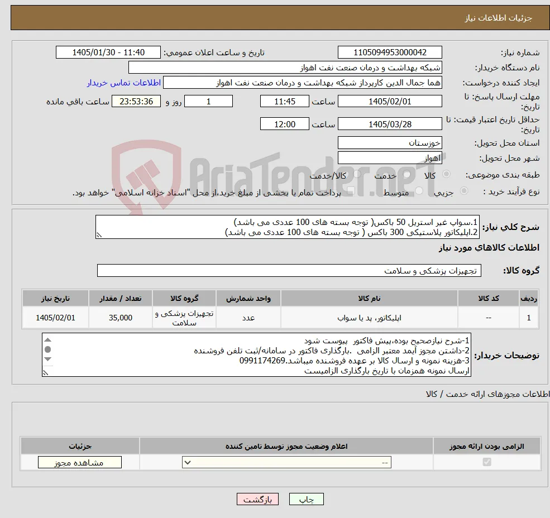Click the نام کالا column header
The width and height of the screenshot is (550, 518).
point(369,299)
